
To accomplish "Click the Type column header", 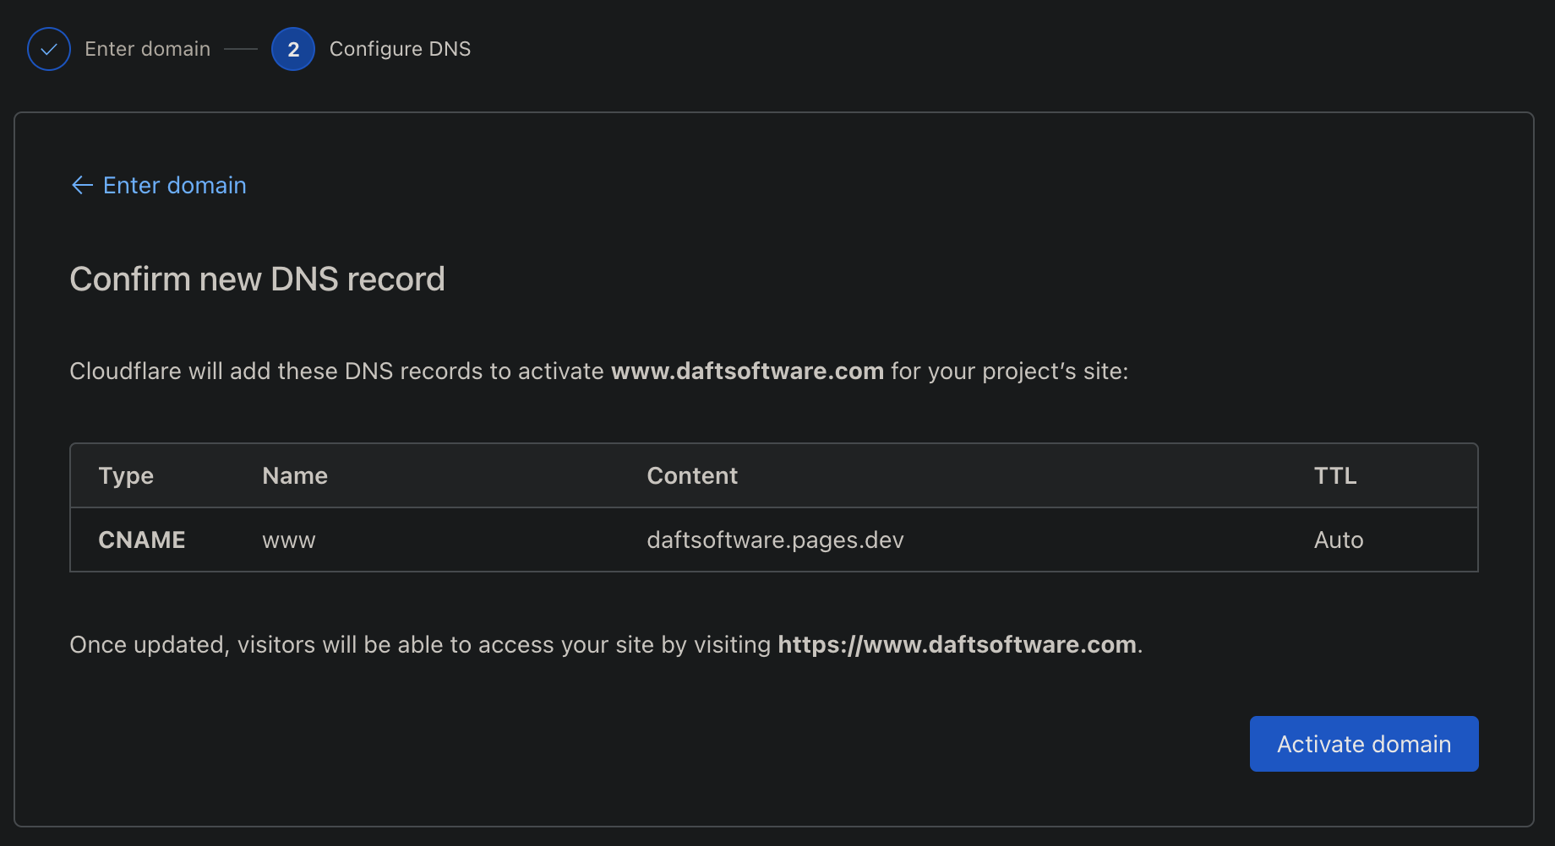I will (126, 475).
